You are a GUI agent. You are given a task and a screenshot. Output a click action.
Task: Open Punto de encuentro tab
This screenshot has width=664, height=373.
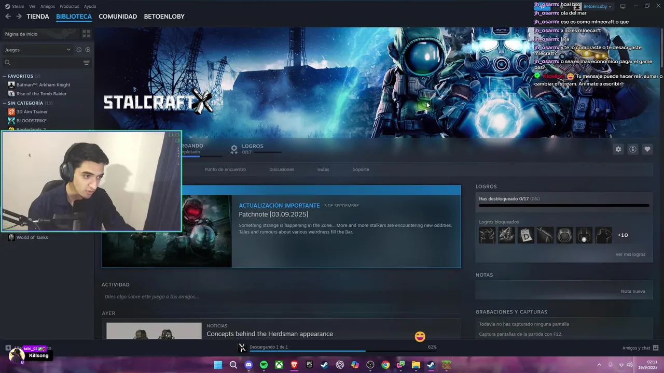225,169
